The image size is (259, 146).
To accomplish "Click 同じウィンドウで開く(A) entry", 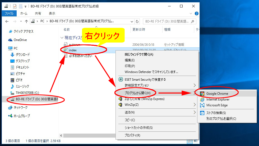I will 157,54.
